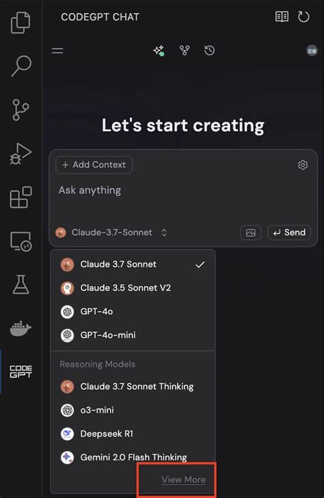This screenshot has height=498, width=324.
Task: Open the Extensions blocks icon
Action: click(21, 197)
